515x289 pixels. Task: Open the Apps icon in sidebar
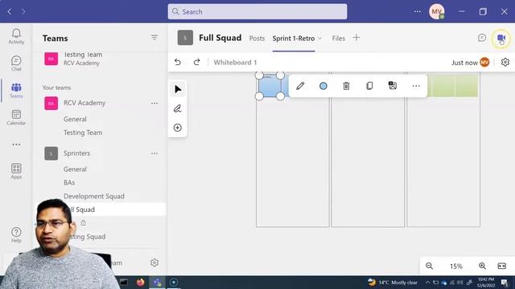click(x=16, y=171)
